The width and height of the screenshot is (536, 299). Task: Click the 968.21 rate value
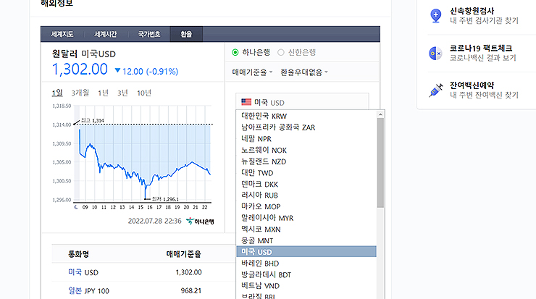[x=191, y=290]
